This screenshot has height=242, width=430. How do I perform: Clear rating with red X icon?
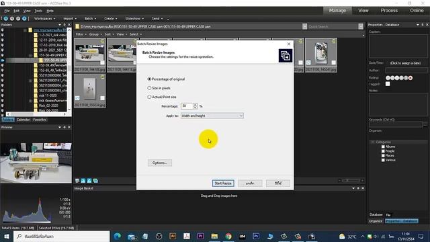point(411,78)
